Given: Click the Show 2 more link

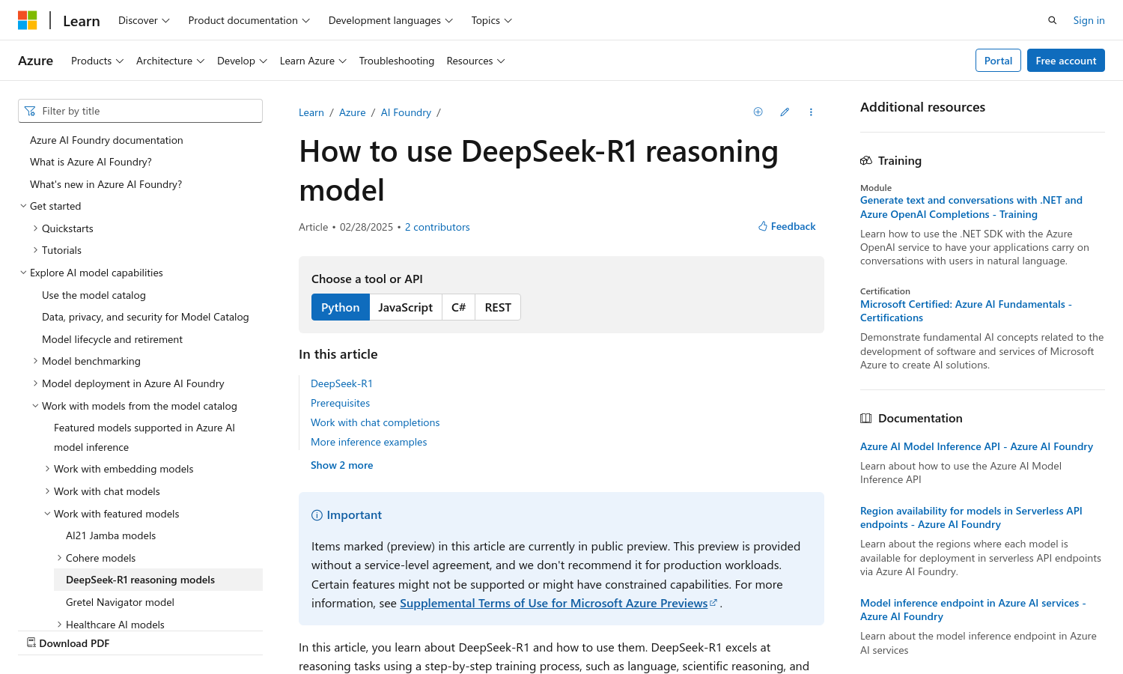Looking at the screenshot, I should click(341, 465).
